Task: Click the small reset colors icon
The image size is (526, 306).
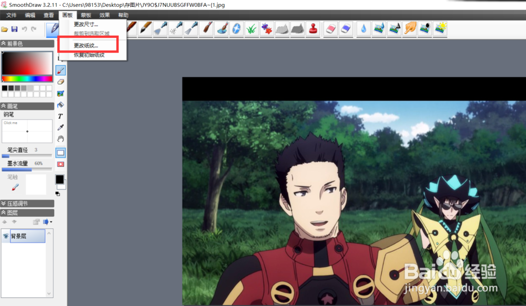Action: (x=58, y=194)
